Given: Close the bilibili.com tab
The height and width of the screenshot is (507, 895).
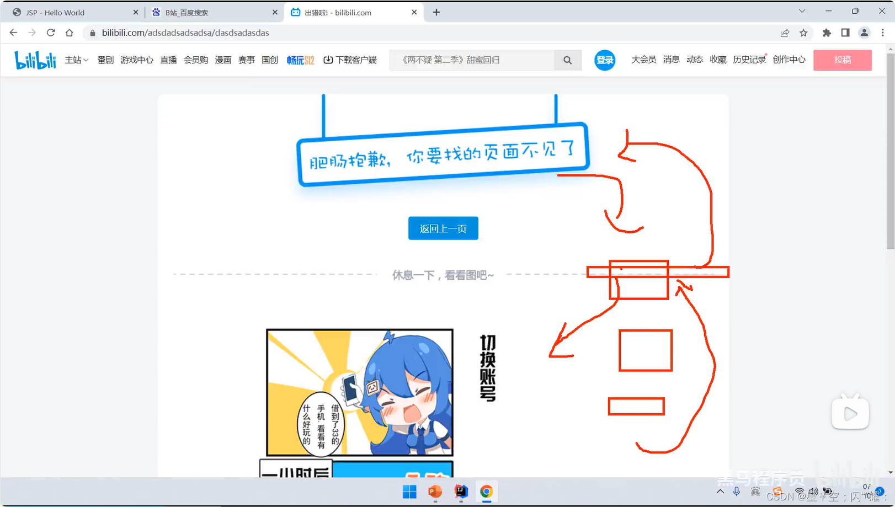Looking at the screenshot, I should [414, 12].
